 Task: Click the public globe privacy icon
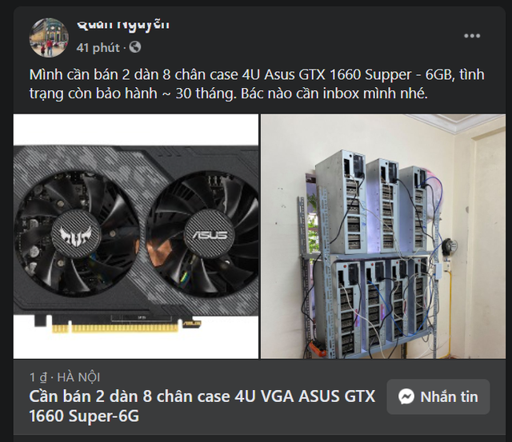(x=135, y=47)
